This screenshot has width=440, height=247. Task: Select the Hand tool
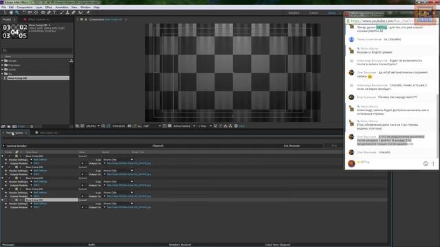click(11, 12)
